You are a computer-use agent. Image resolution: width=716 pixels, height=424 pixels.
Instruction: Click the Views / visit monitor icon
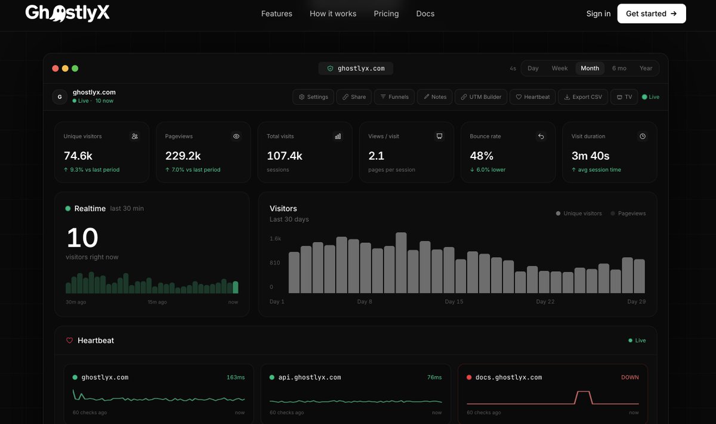439,137
